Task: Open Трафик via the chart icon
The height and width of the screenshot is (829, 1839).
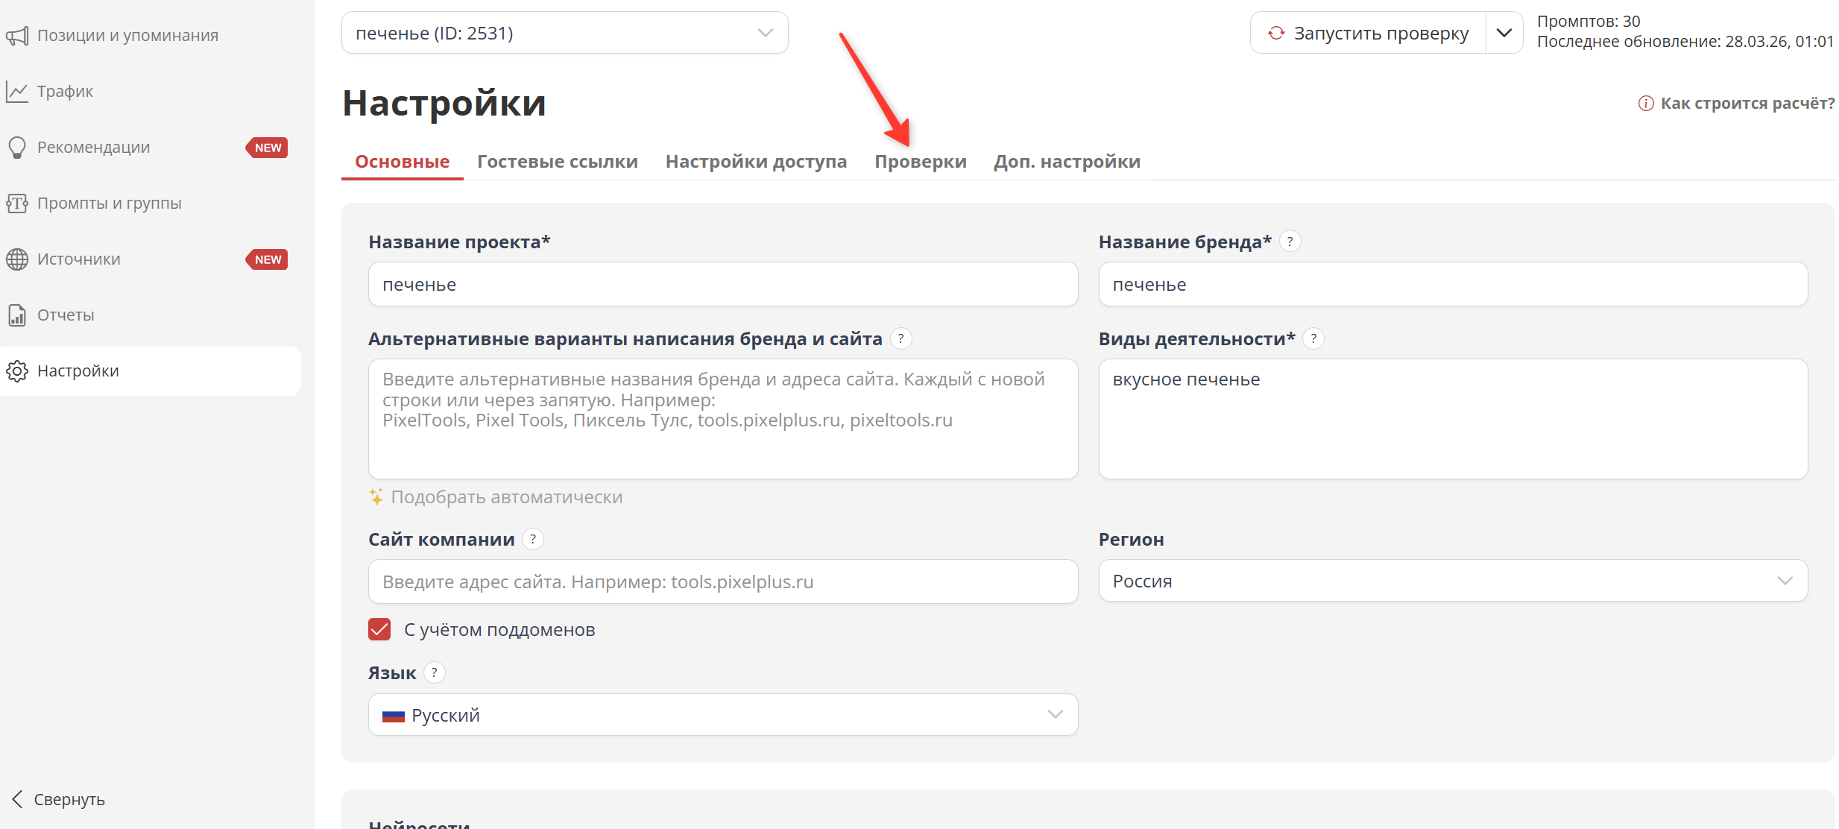Action: [17, 92]
